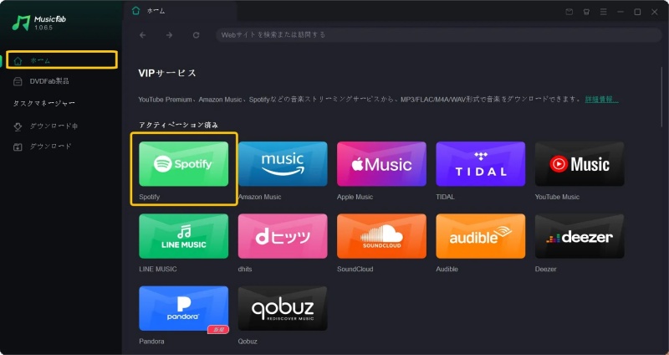Click the TIDAL label text
The height and width of the screenshot is (355, 669).
446,197
